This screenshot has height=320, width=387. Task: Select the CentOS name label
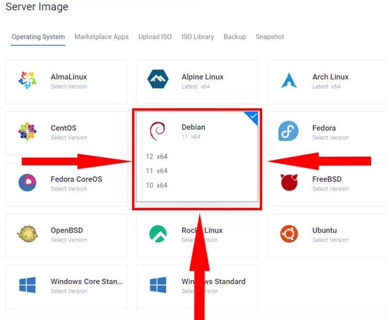63,128
